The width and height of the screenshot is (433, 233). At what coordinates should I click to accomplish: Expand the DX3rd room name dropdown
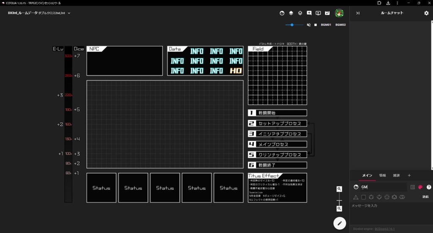tap(69, 13)
